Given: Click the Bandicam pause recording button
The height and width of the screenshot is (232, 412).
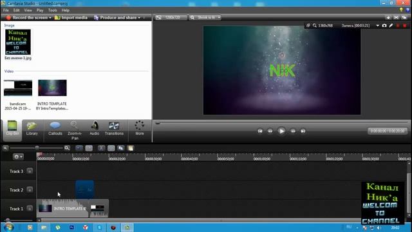Looking at the screenshot, I should (398, 26).
